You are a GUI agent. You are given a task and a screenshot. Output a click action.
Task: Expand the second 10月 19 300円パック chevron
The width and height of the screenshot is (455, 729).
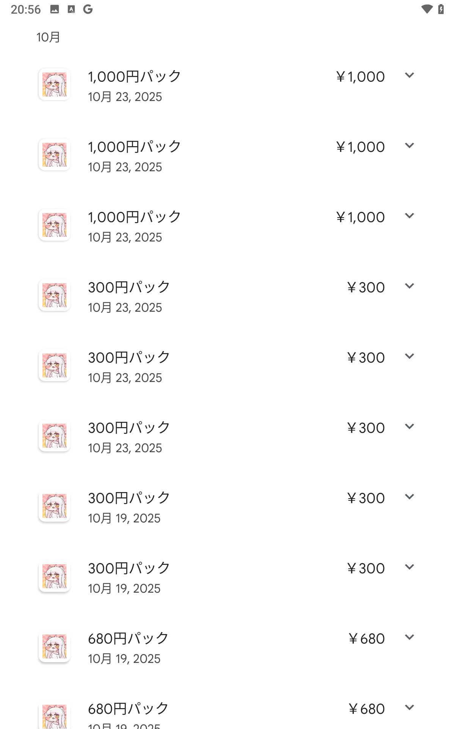pos(409,567)
